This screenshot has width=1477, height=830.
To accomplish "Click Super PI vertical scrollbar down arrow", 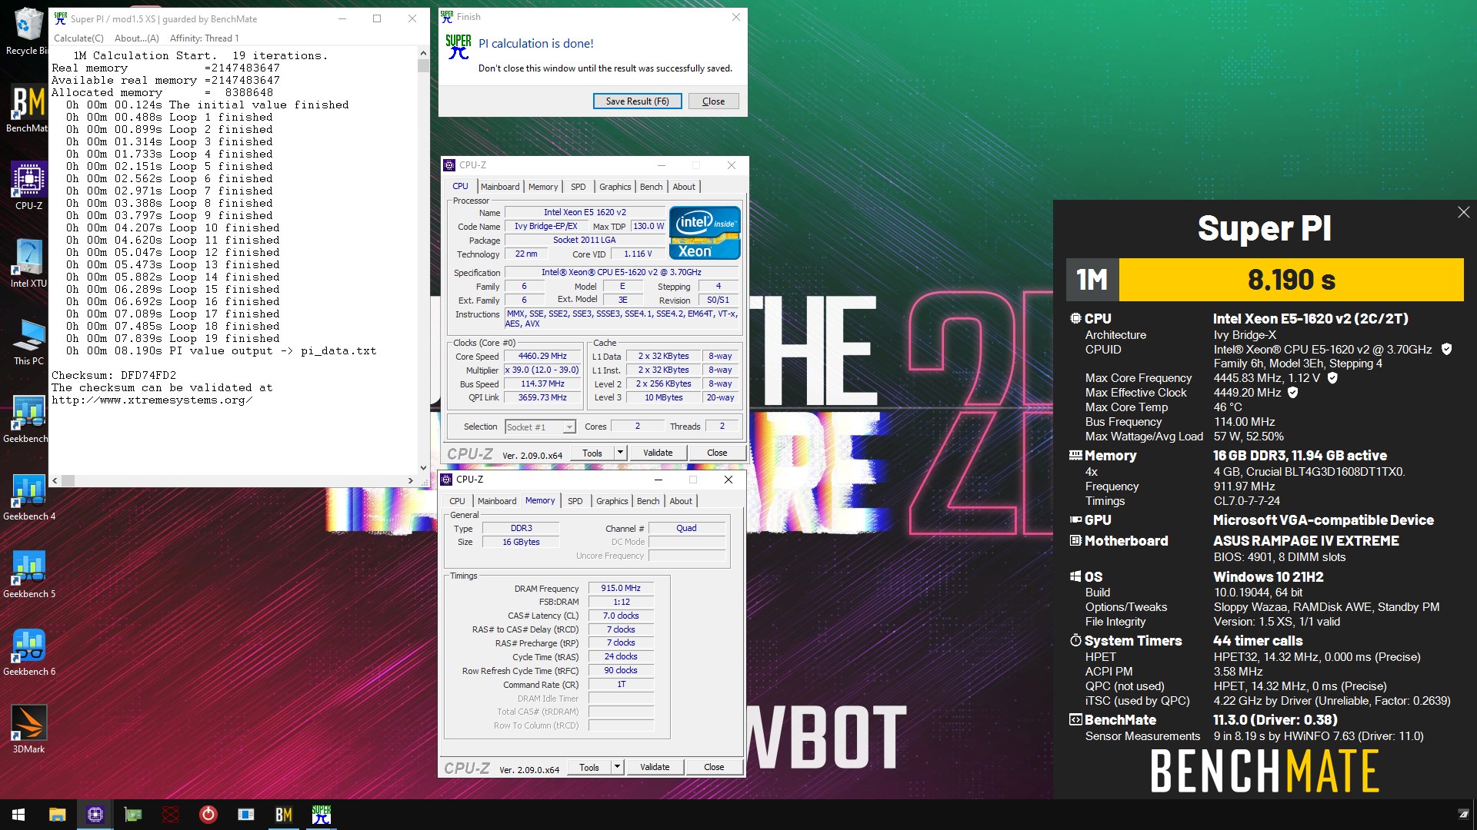I will coord(423,467).
